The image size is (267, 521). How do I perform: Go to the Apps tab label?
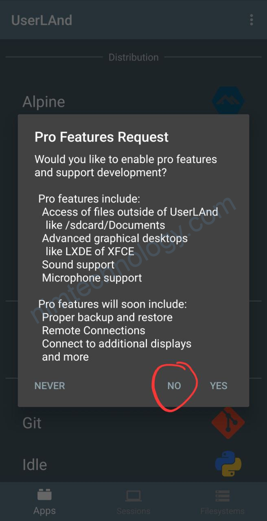click(x=44, y=511)
